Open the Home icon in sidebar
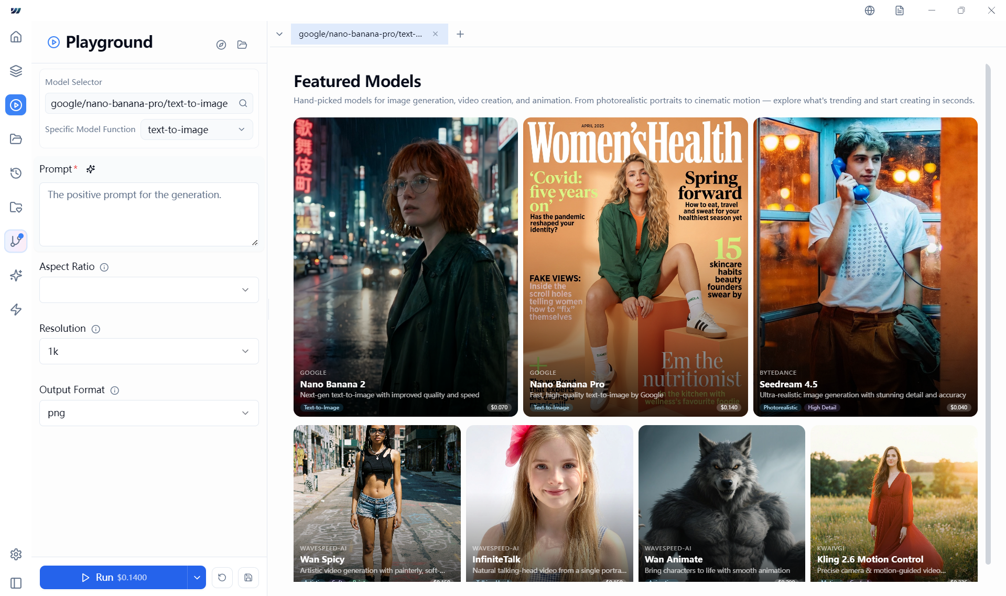 click(16, 37)
